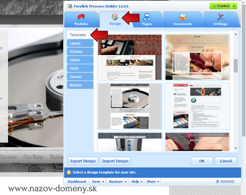Open the Scheme section
The width and height of the screenshot is (246, 195).
pyautogui.click(x=80, y=51)
